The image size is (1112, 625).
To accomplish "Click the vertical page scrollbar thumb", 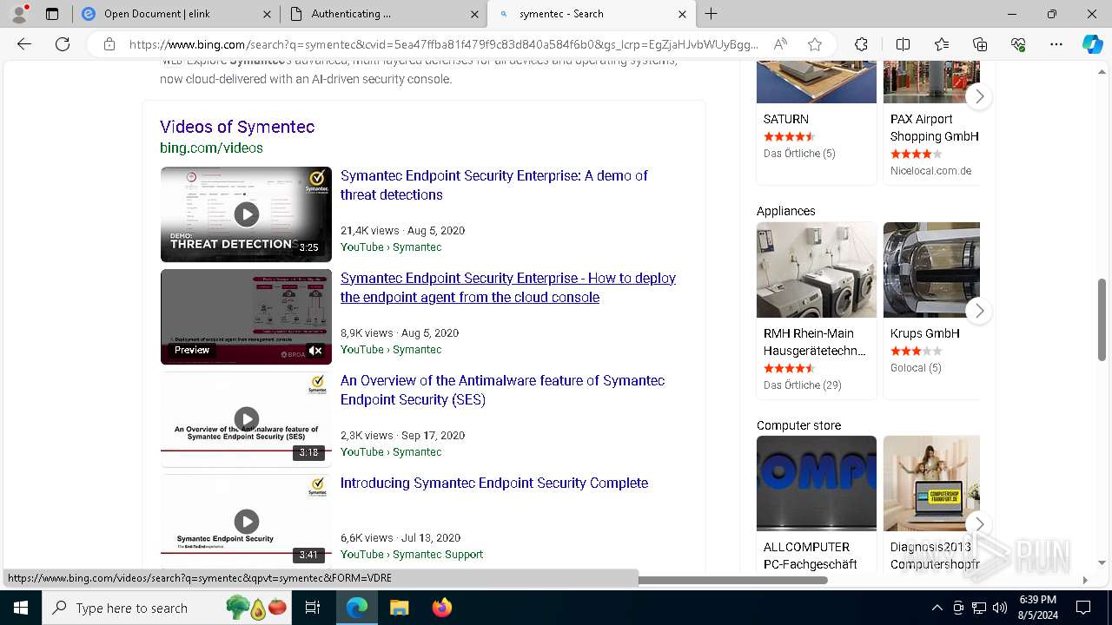I will click(x=1102, y=319).
